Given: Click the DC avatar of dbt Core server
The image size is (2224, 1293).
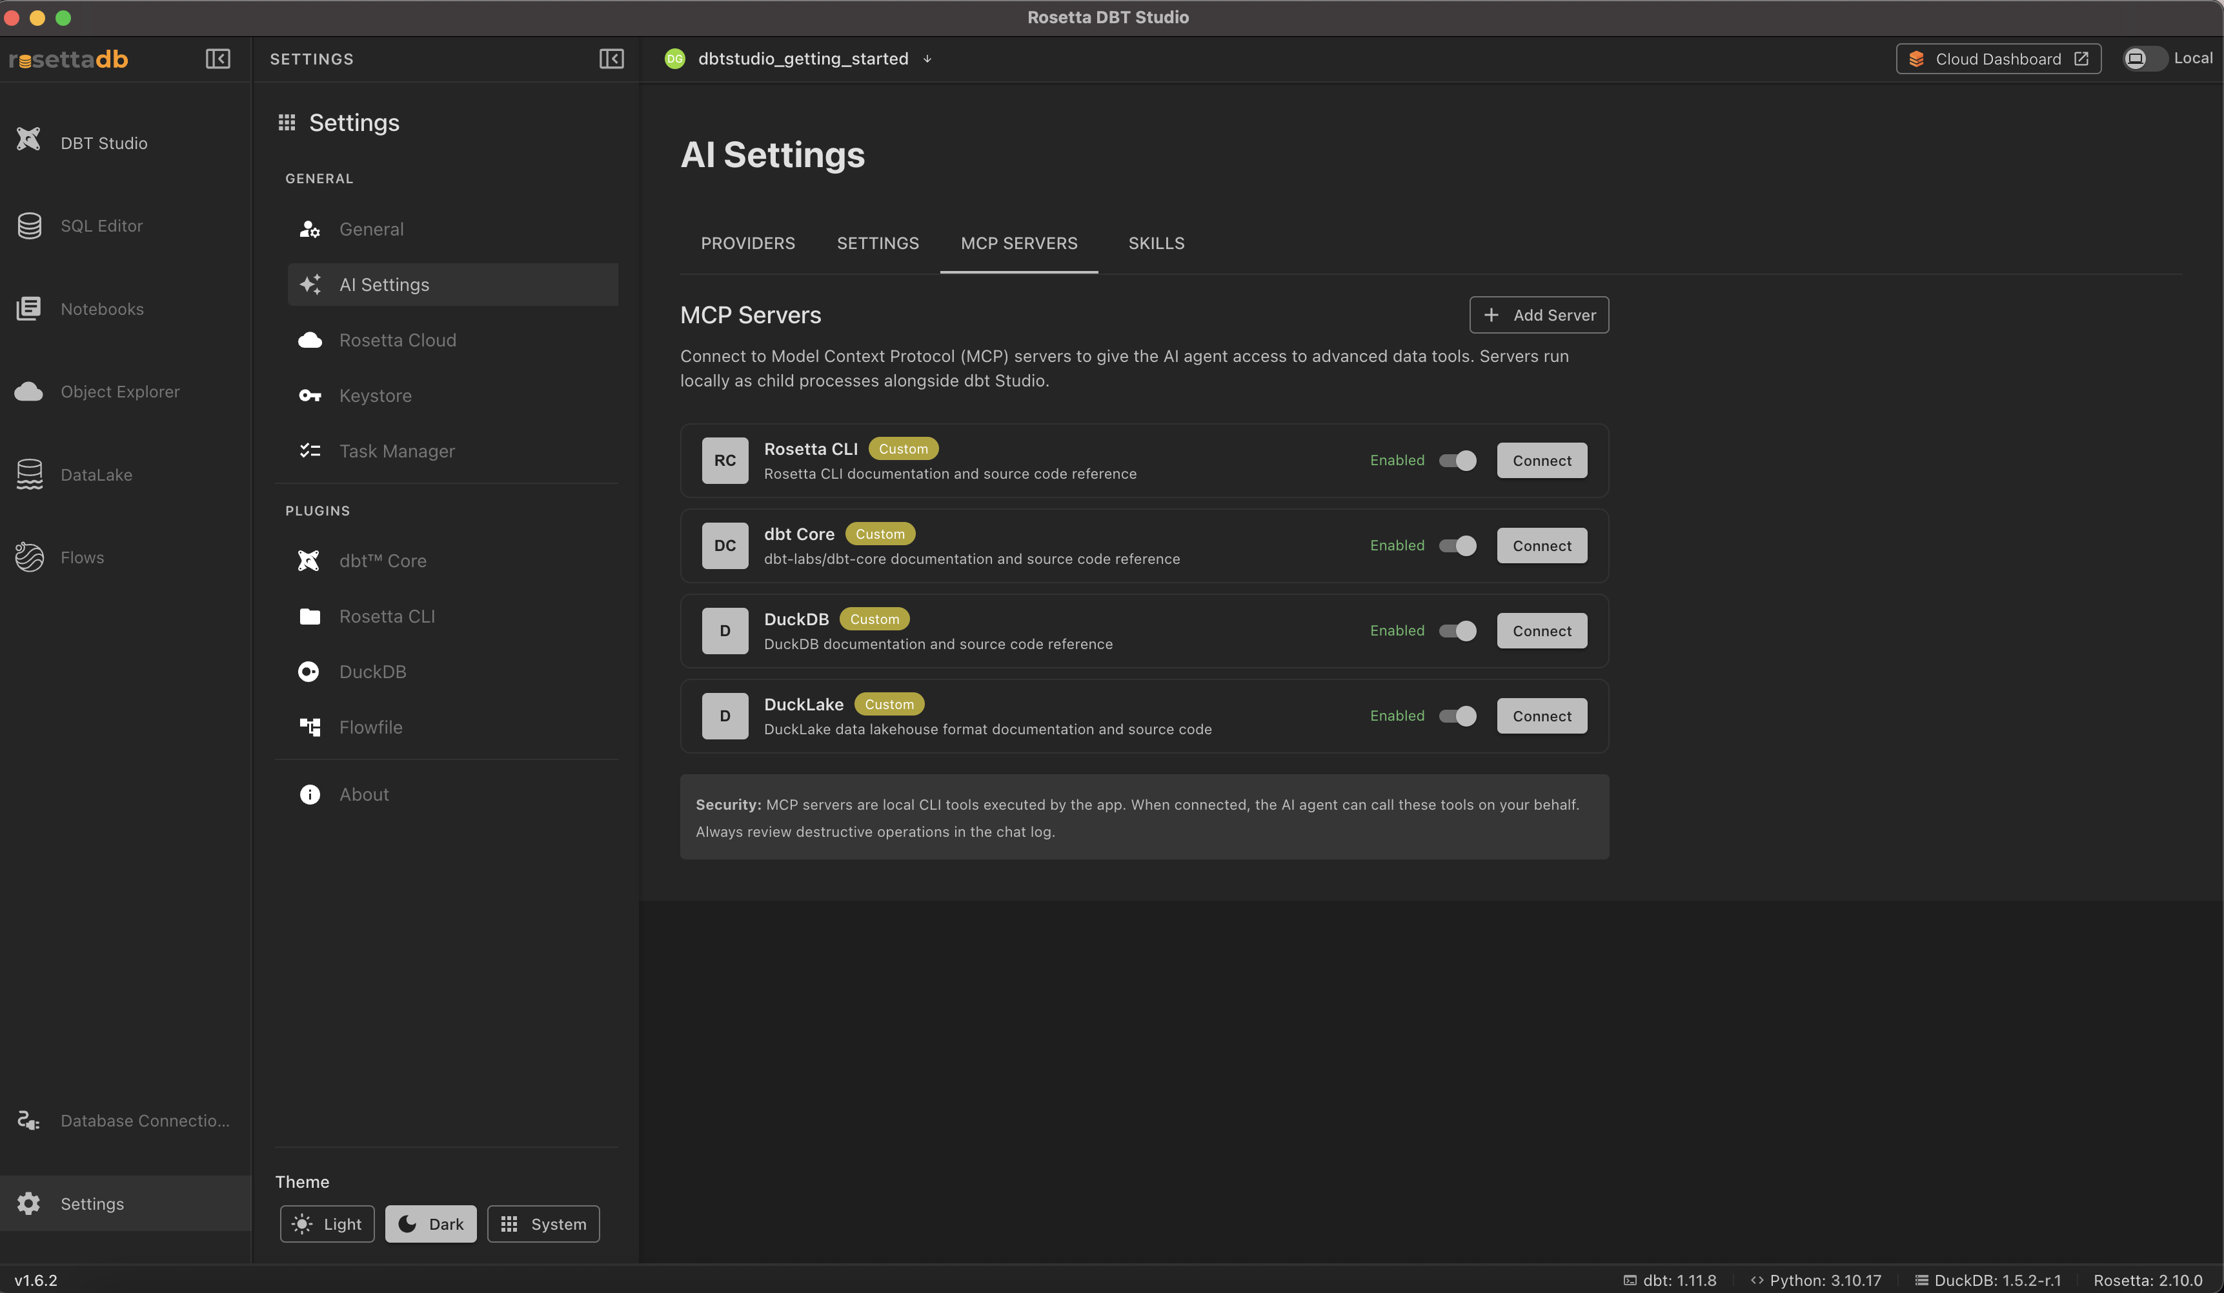Looking at the screenshot, I should pyautogui.click(x=725, y=546).
